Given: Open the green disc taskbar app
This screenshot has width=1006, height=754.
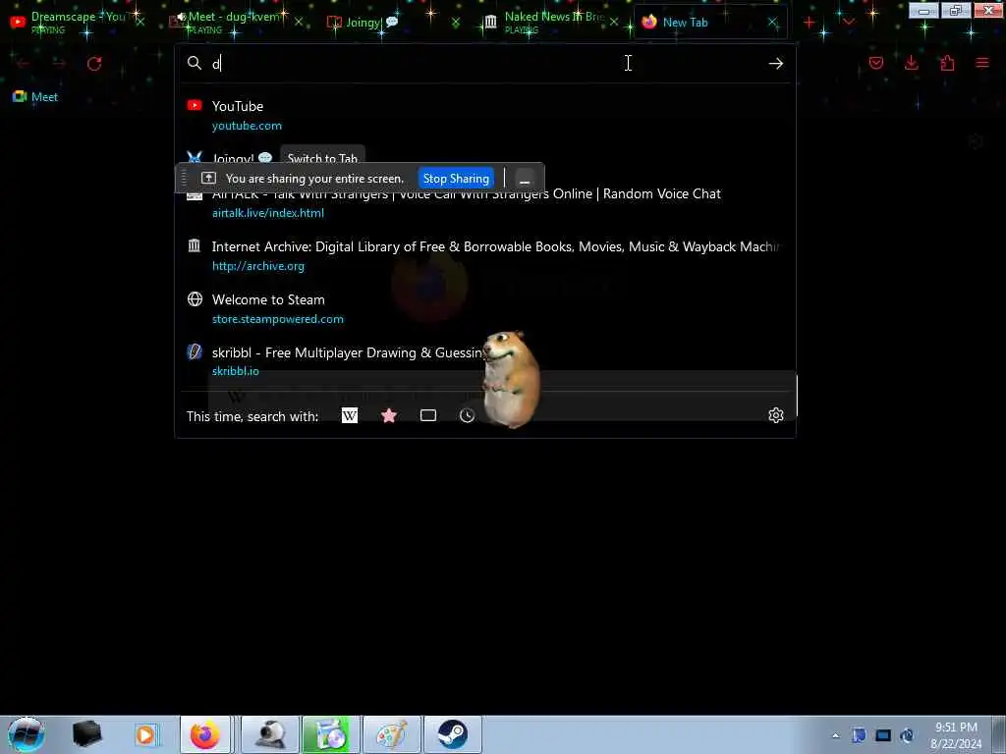Looking at the screenshot, I should click(331, 734).
